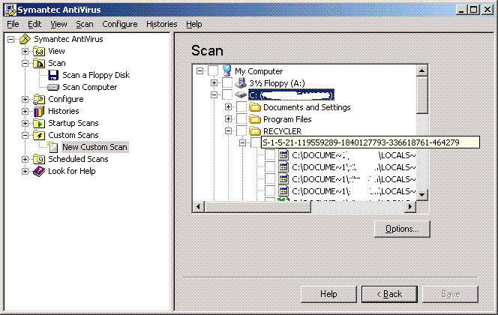Check the first C:\DOCUME~ file checkbox
Viewport: 498px width, 315px height.
click(270, 155)
